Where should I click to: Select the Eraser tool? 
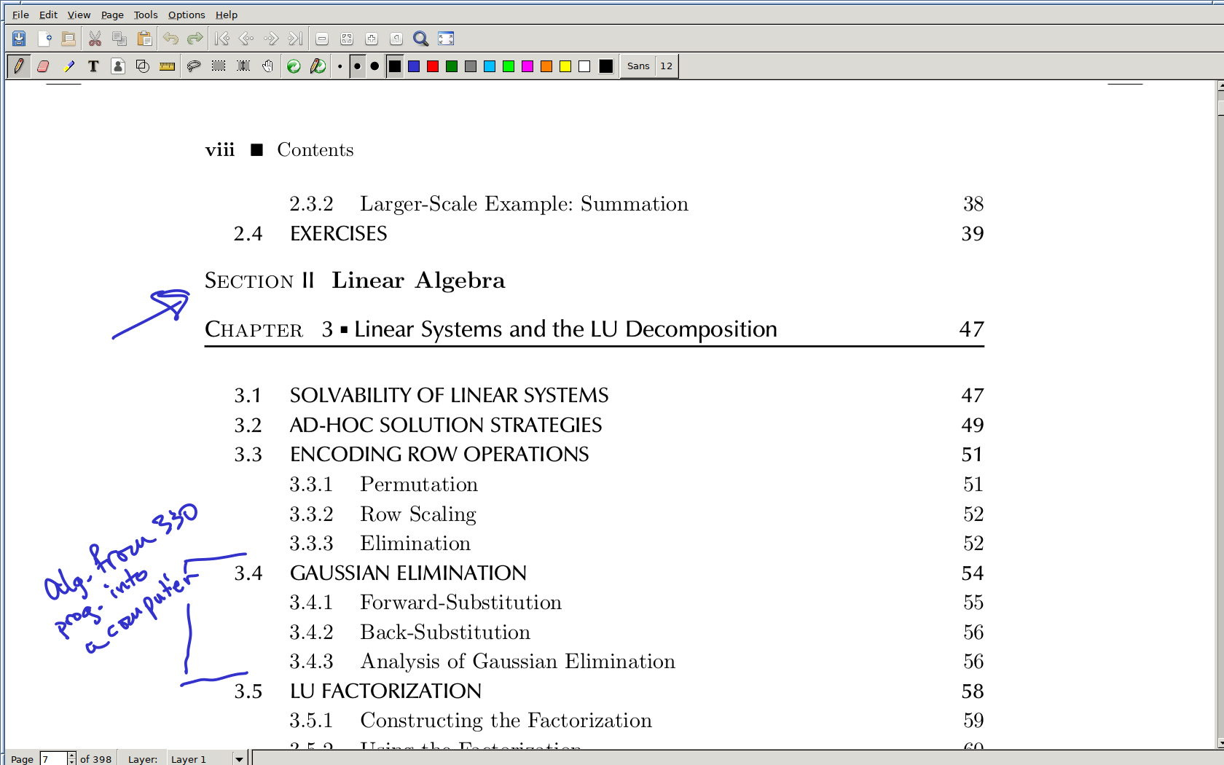tap(43, 66)
